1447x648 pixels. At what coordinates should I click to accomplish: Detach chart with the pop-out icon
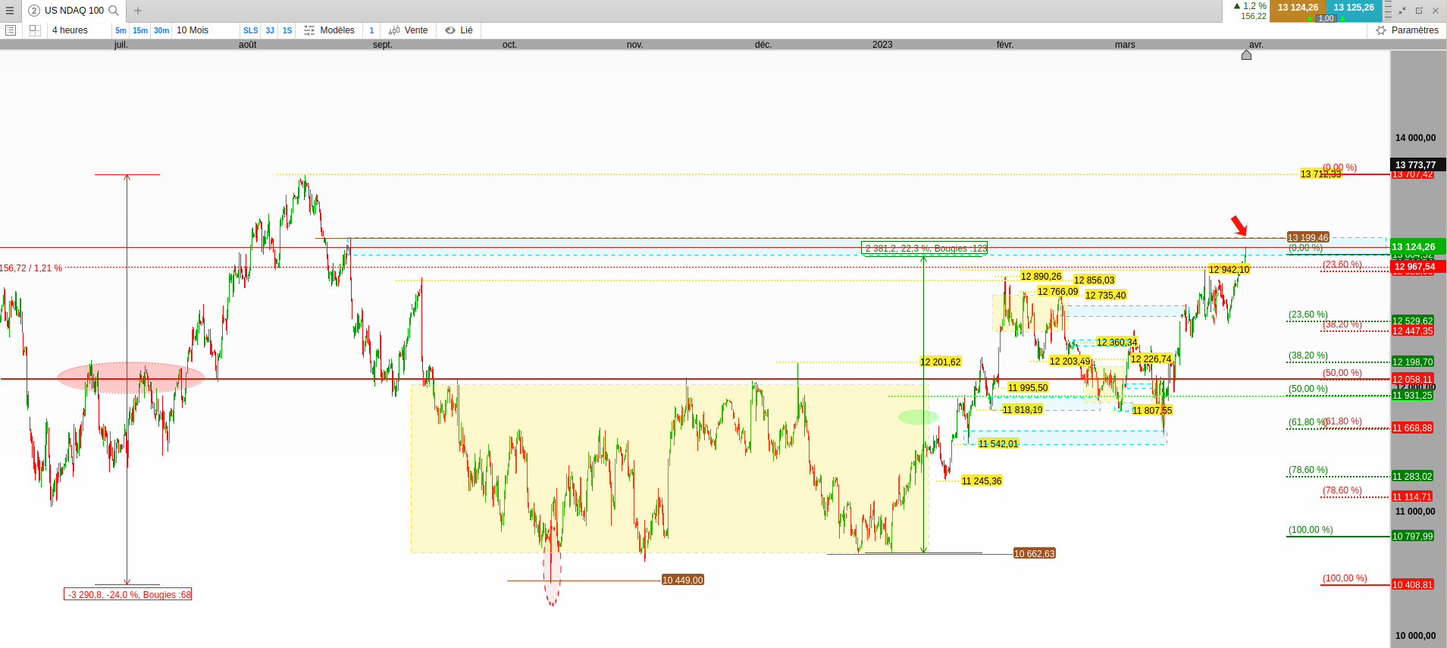click(x=1419, y=11)
